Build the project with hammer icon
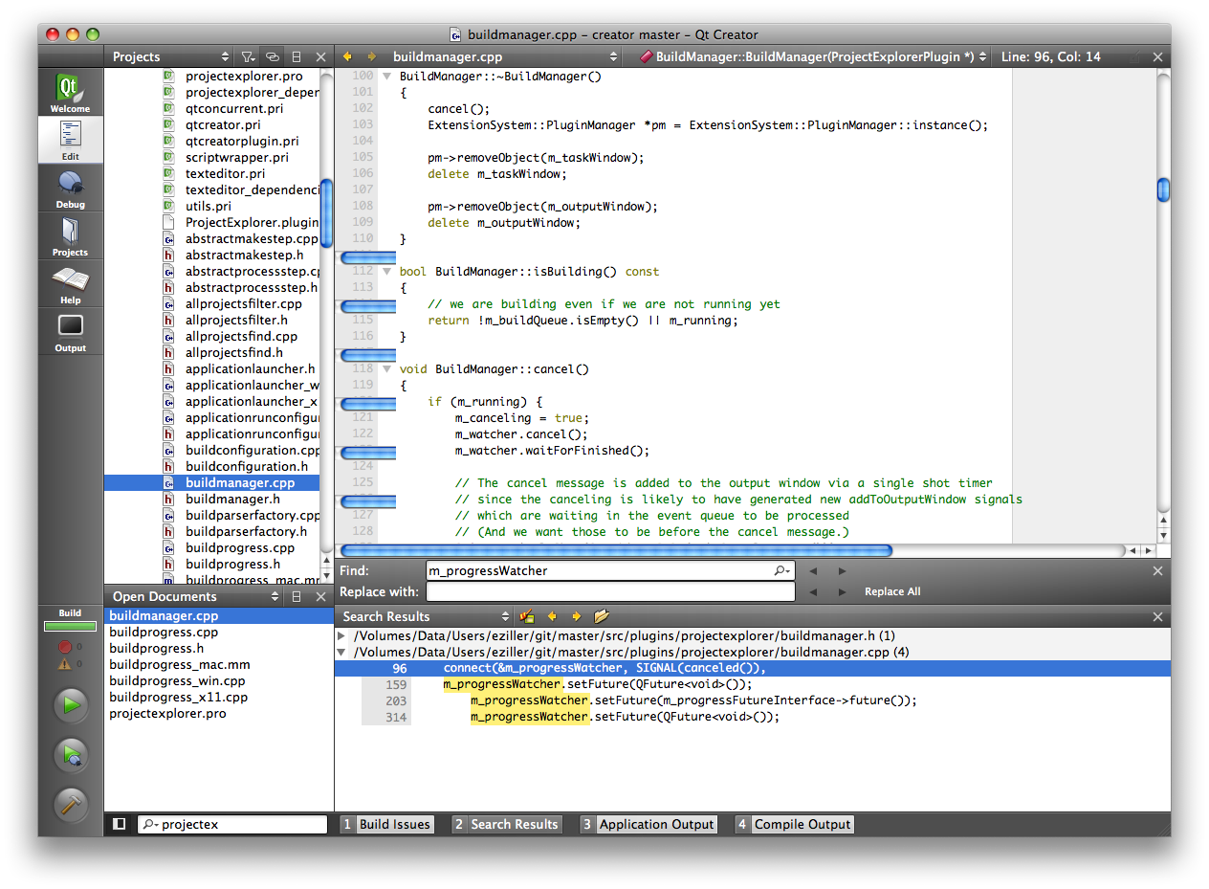This screenshot has height=889, width=1209. coord(71,804)
